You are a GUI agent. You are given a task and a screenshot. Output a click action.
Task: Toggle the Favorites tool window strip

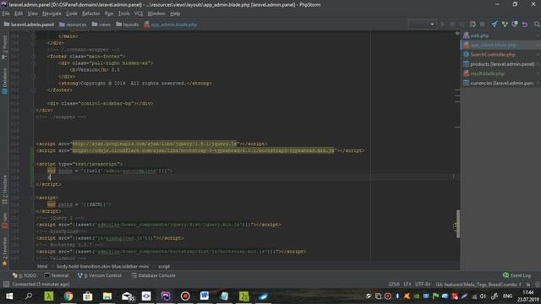tap(4, 251)
